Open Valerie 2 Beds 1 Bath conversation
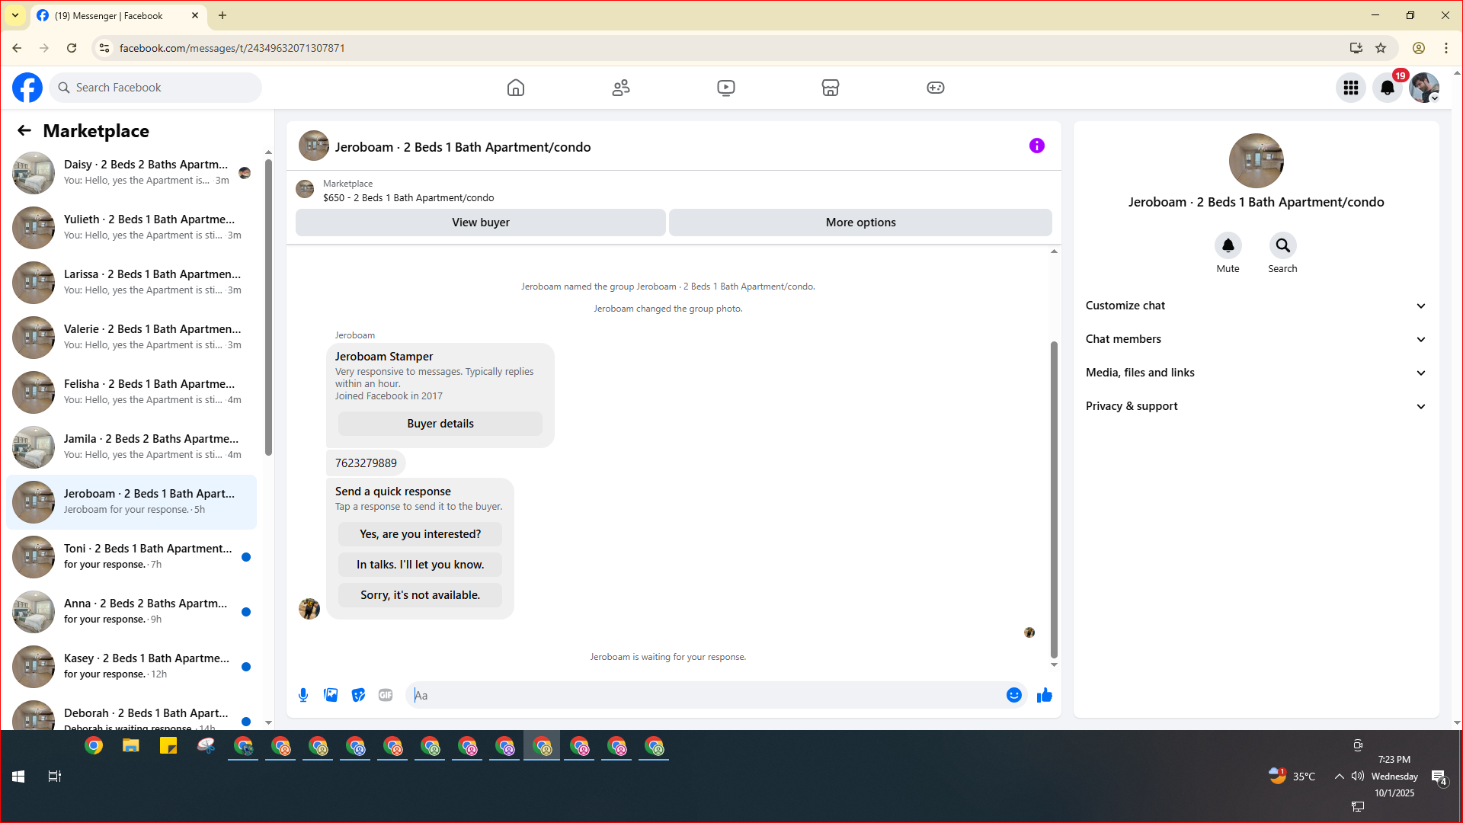Viewport: 1463px width, 823px height. pyautogui.click(x=132, y=338)
